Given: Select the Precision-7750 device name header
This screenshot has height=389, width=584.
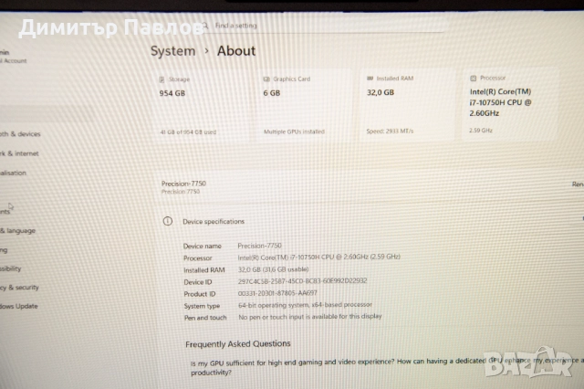Looking at the screenshot, I should (x=183, y=184).
